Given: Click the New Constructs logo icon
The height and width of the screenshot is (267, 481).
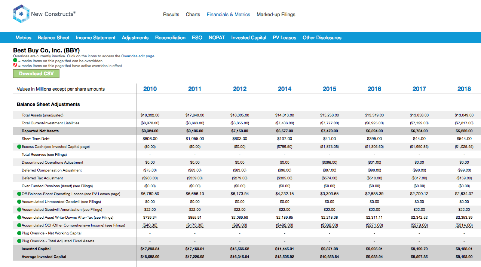Looking at the screenshot, I should click(x=21, y=14).
